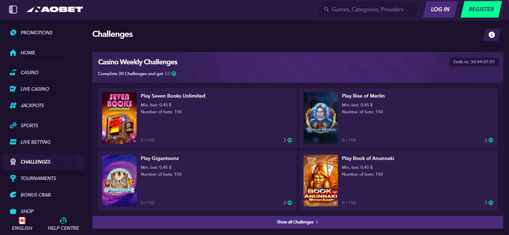The width and height of the screenshot is (509, 235).
Task: Open LIVE BETTING in the sidebar
Action: (36, 142)
